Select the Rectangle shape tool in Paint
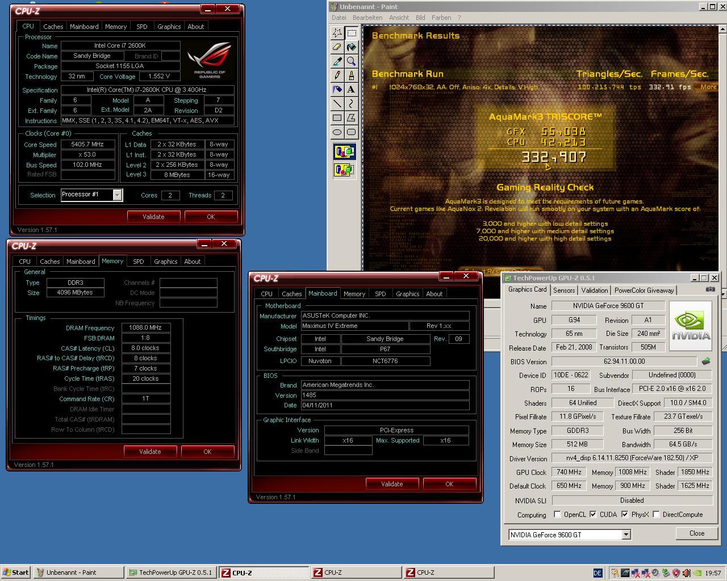This screenshot has width=727, height=581. [x=337, y=118]
